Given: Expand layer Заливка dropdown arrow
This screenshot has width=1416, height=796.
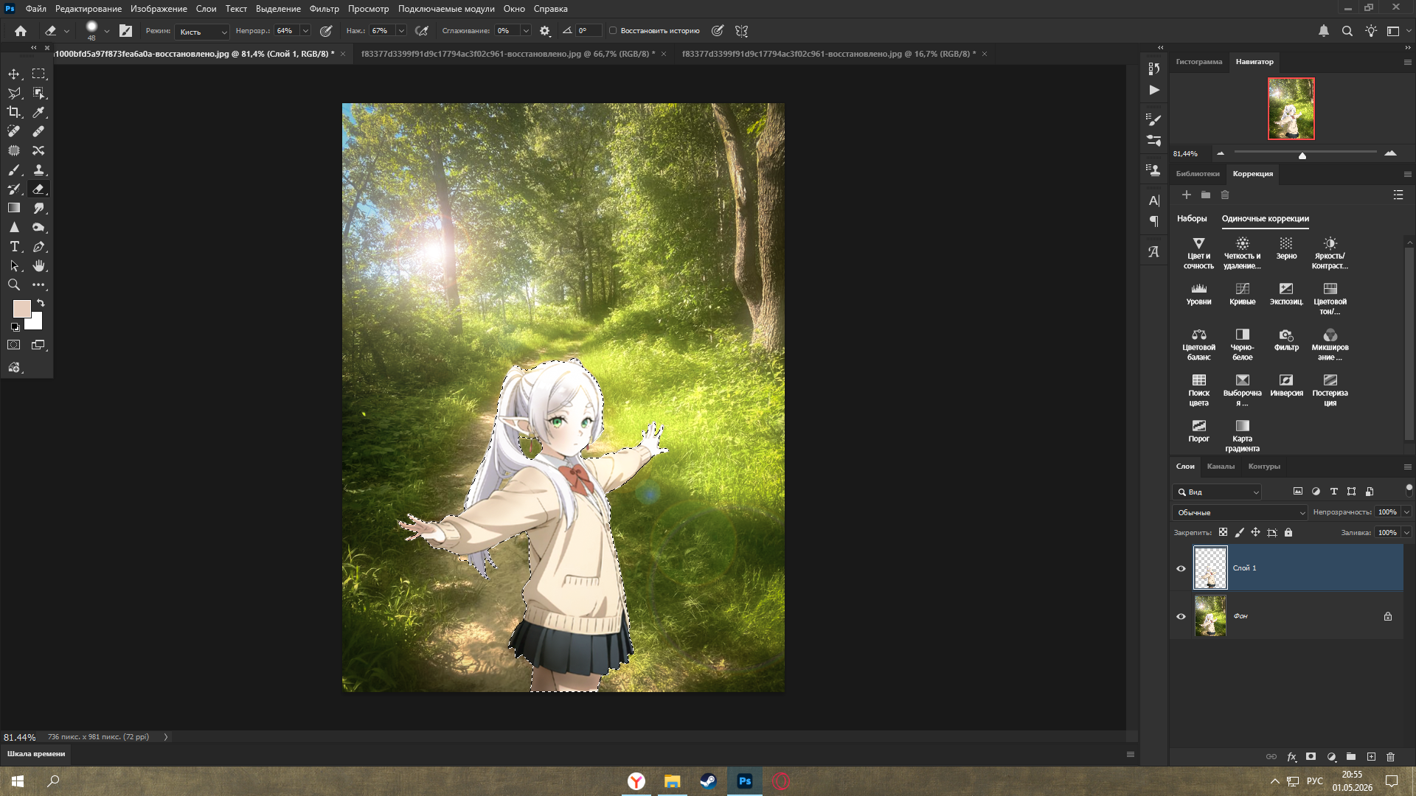Looking at the screenshot, I should 1406,532.
